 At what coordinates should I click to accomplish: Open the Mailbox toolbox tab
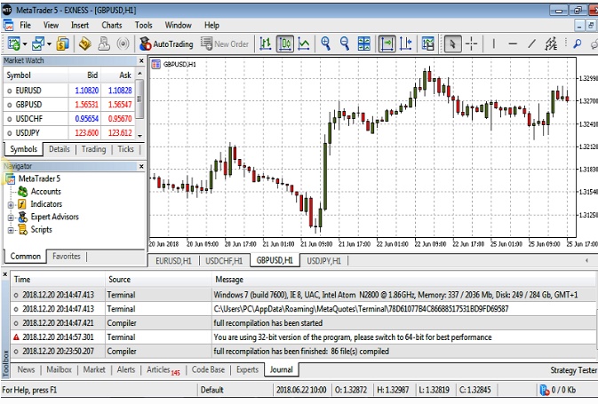(60, 369)
